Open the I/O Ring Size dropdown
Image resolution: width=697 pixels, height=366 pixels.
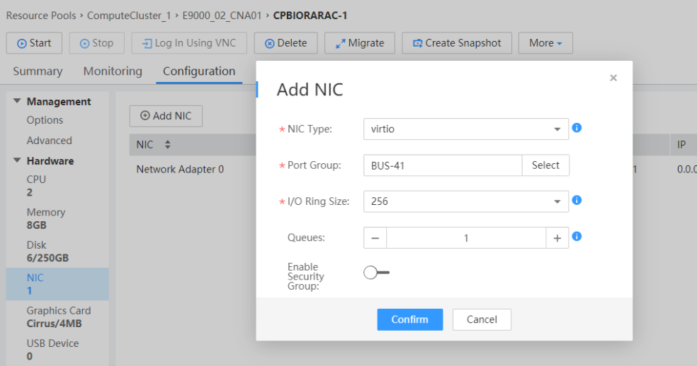click(x=465, y=201)
